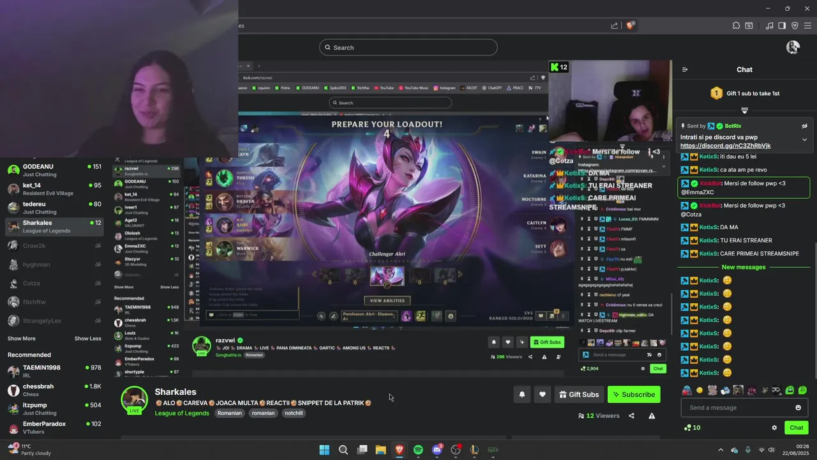Jump to New messages divider in chat
The image size is (817, 460).
[x=743, y=267]
